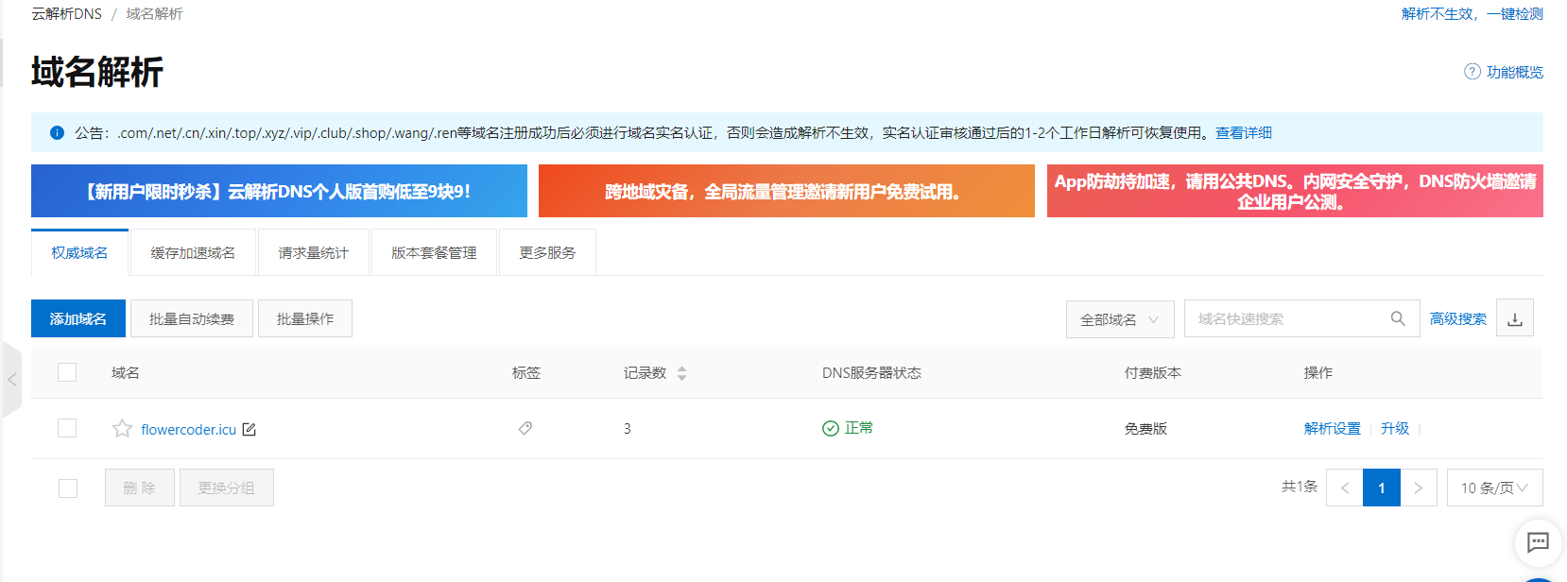Click the 批量操作 button

pos(305,318)
